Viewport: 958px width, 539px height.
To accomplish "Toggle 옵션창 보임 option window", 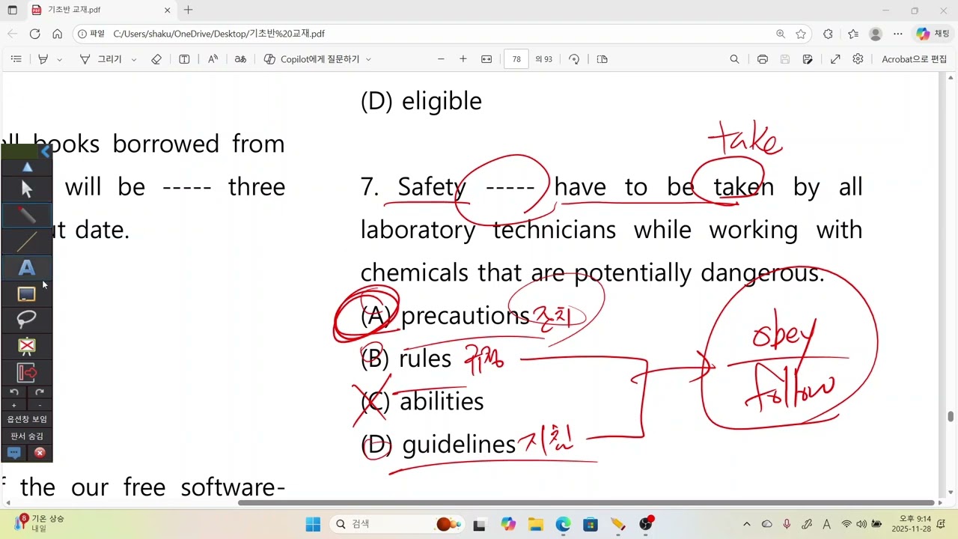I will click(27, 419).
